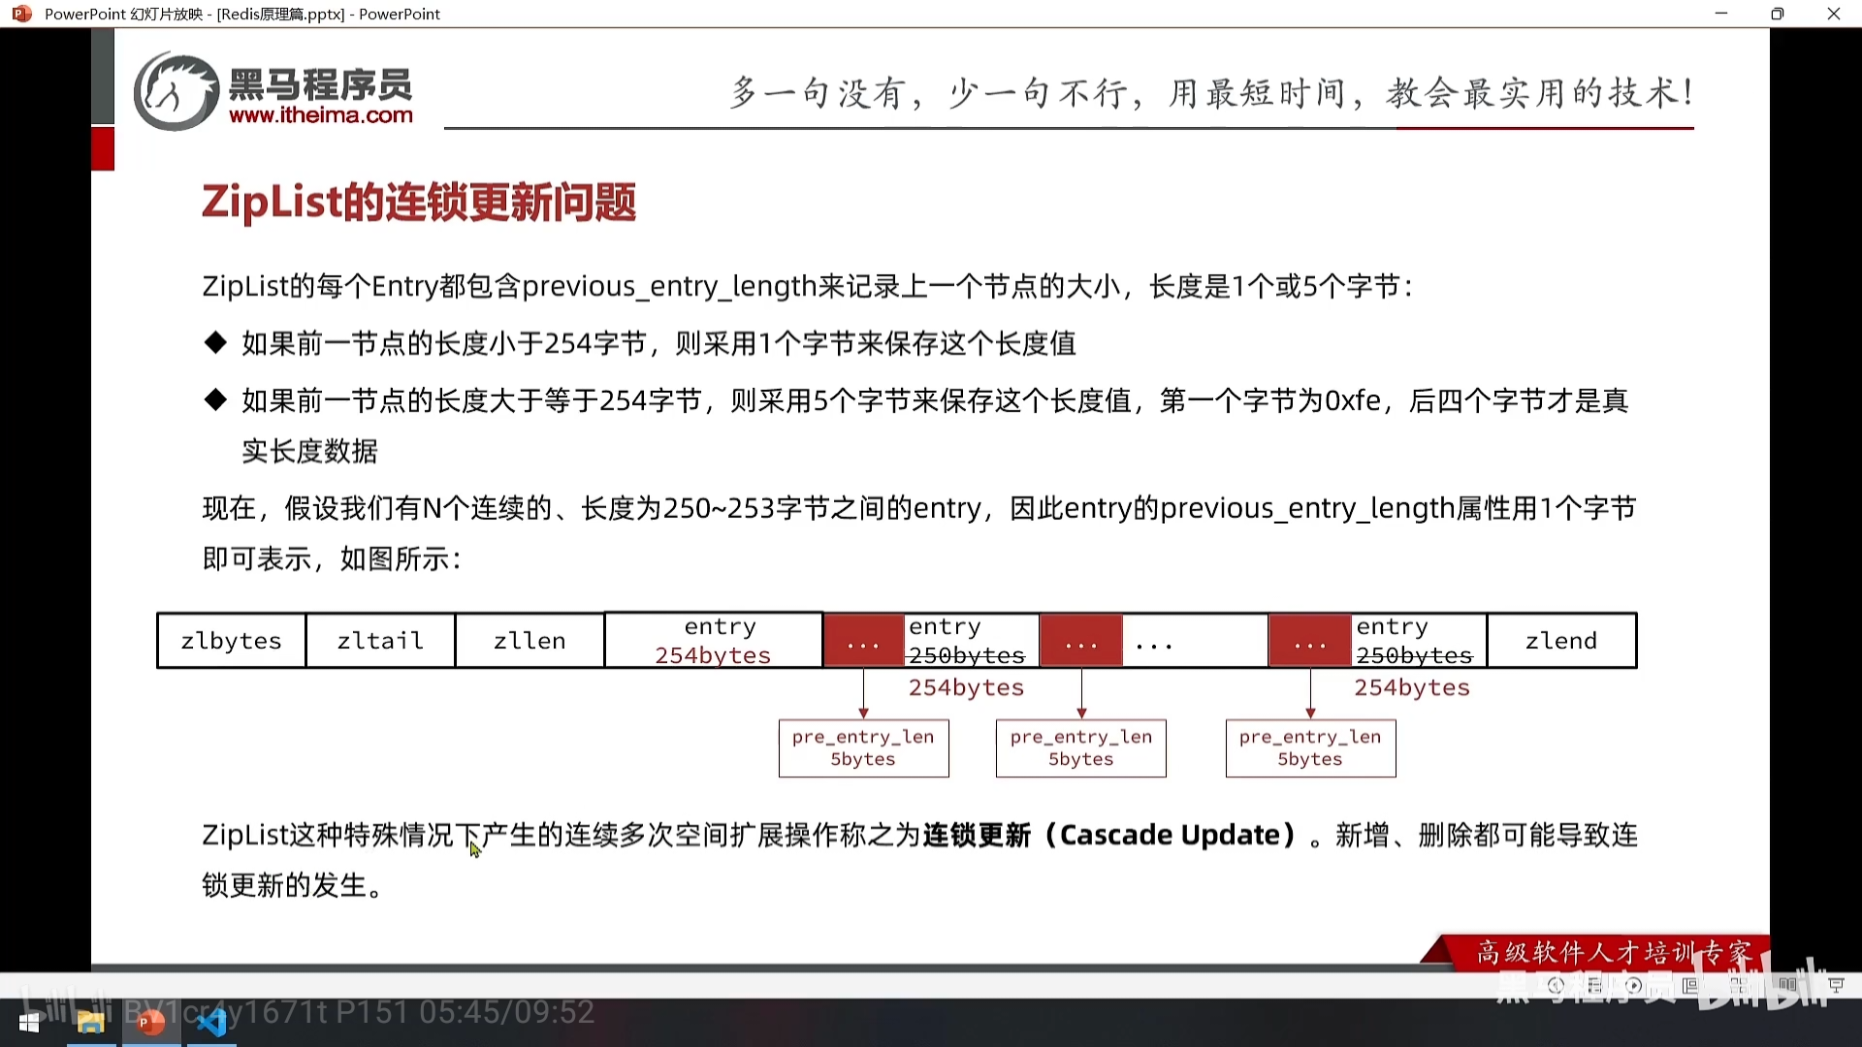The width and height of the screenshot is (1862, 1047).
Task: Open the slide list menu icon in status bar
Action: 1595,985
